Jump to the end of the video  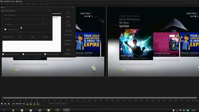[24, 104]
